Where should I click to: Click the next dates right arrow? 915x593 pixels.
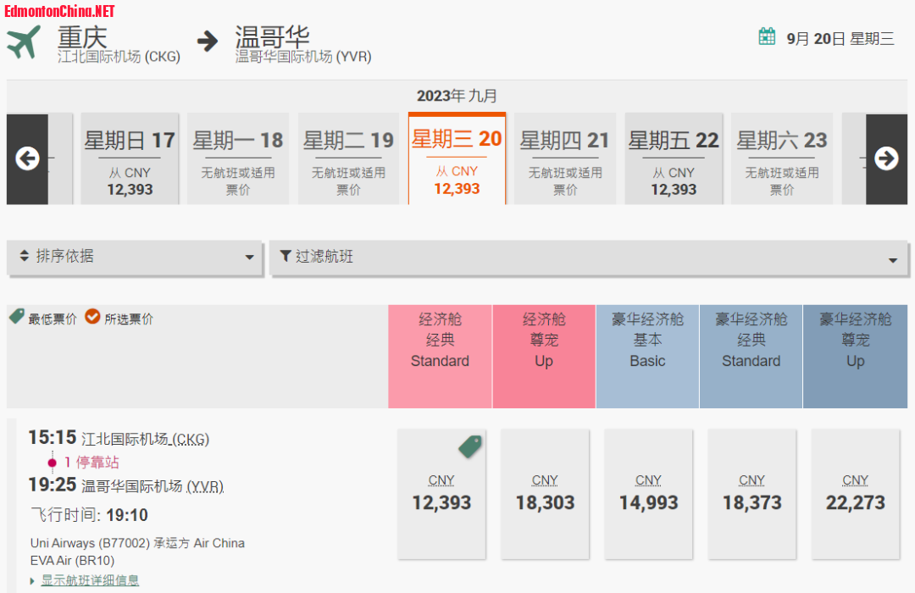pyautogui.click(x=886, y=158)
